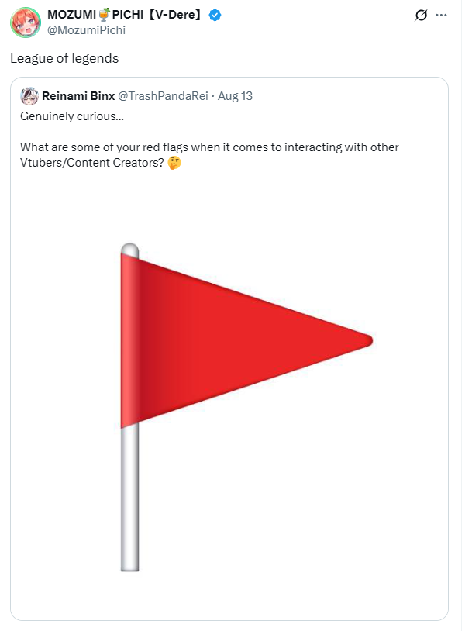Viewport: 472px width, 631px height.
Task: Click the red flags question text
Action: pyautogui.click(x=209, y=155)
